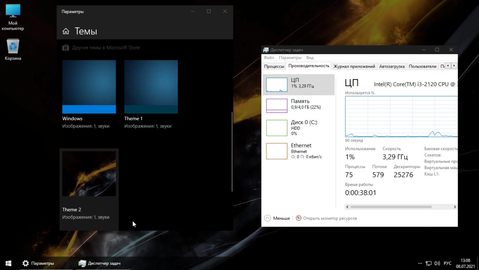Click the Темы page heading
The width and height of the screenshot is (479, 270).
pyautogui.click(x=86, y=31)
